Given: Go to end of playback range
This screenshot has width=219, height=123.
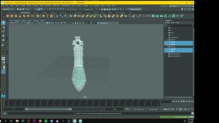Looking at the screenshot, I should pyautogui.click(x=192, y=101).
